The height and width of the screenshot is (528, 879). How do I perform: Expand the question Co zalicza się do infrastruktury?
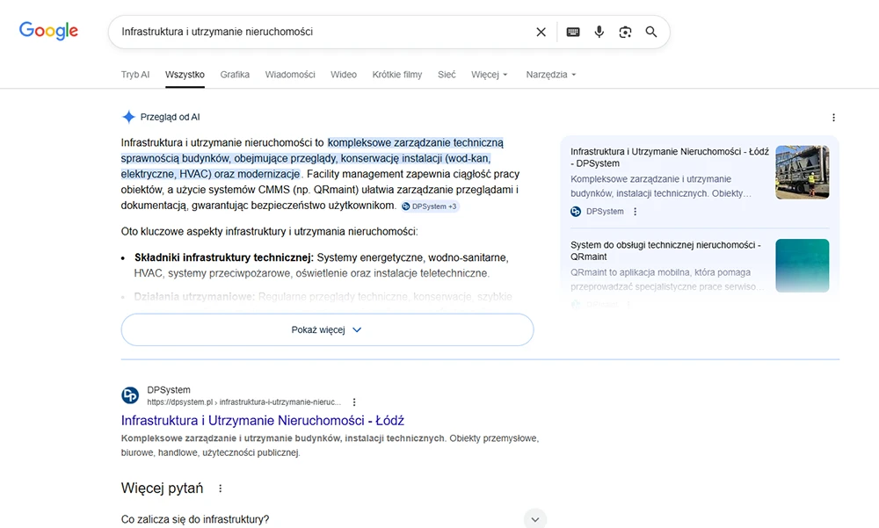534,518
